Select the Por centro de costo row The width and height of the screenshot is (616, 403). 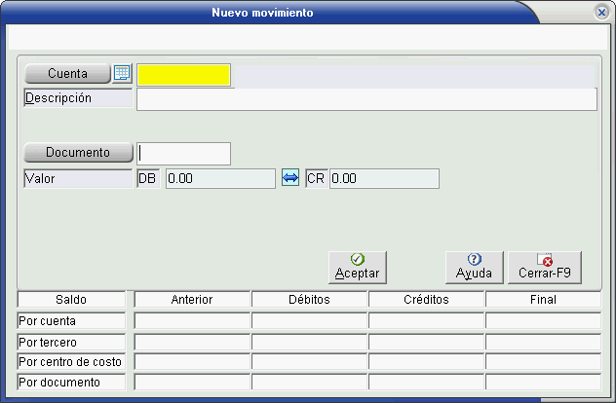pos(71,362)
